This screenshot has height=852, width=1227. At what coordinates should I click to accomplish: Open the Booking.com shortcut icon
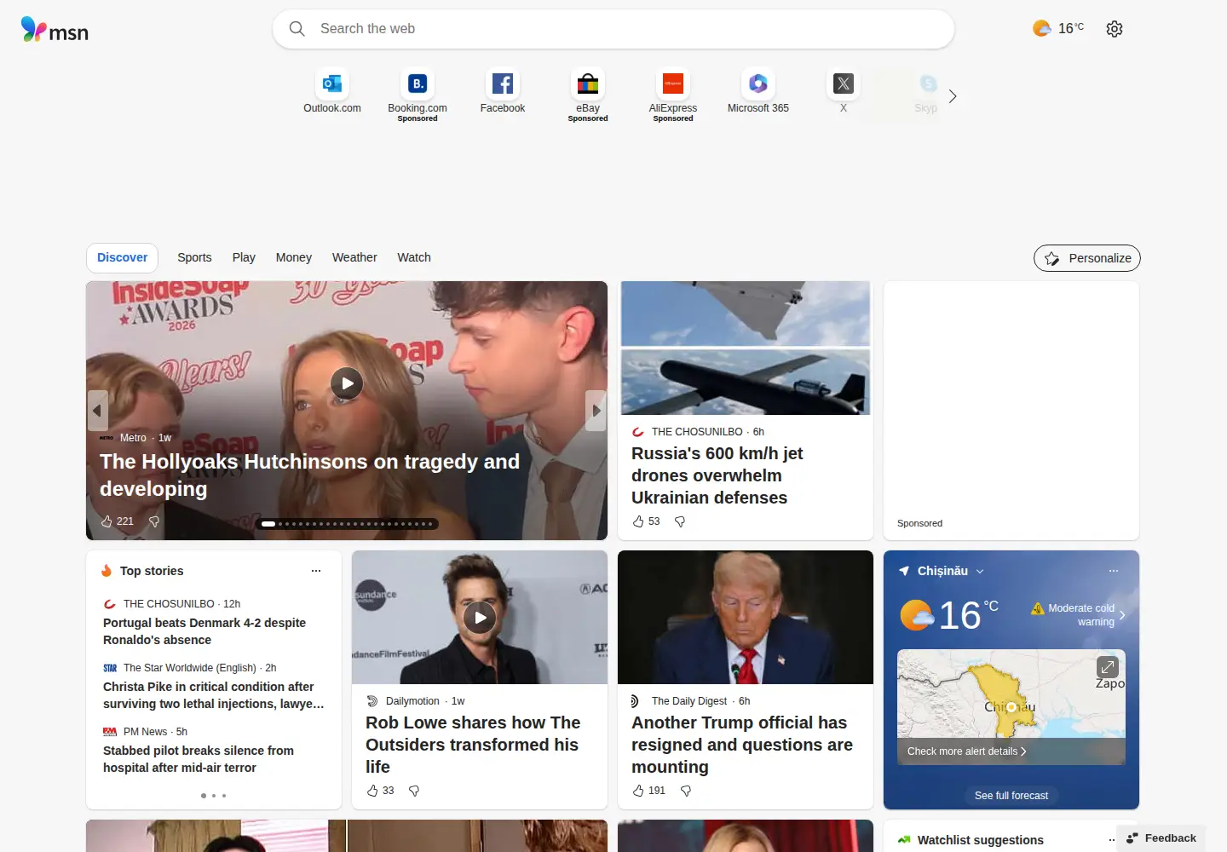click(418, 83)
